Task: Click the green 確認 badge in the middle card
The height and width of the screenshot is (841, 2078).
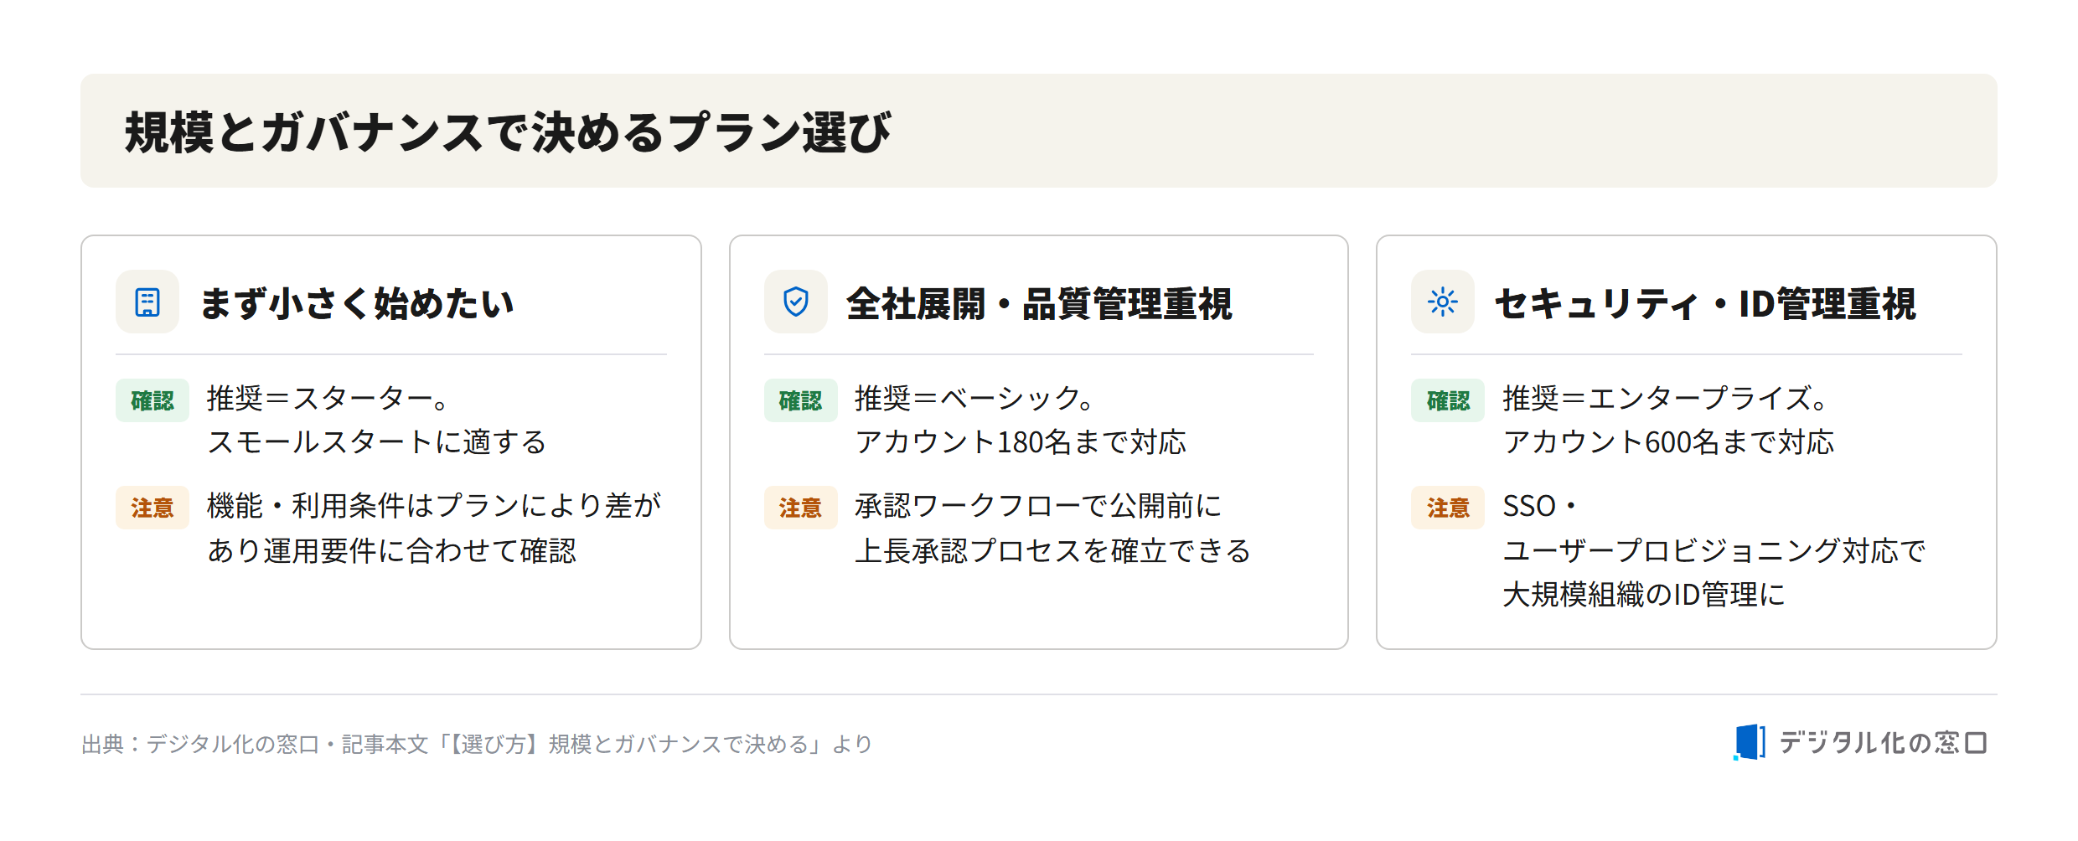Action: pyautogui.click(x=800, y=400)
